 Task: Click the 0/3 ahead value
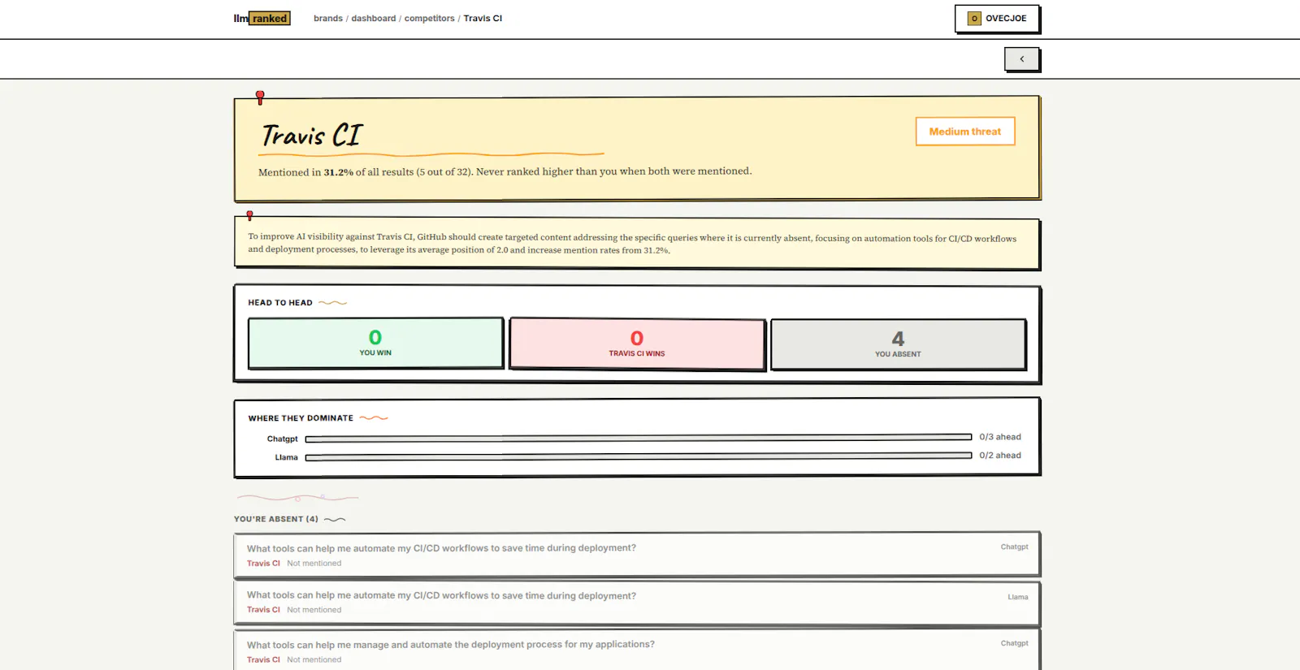1000,437
